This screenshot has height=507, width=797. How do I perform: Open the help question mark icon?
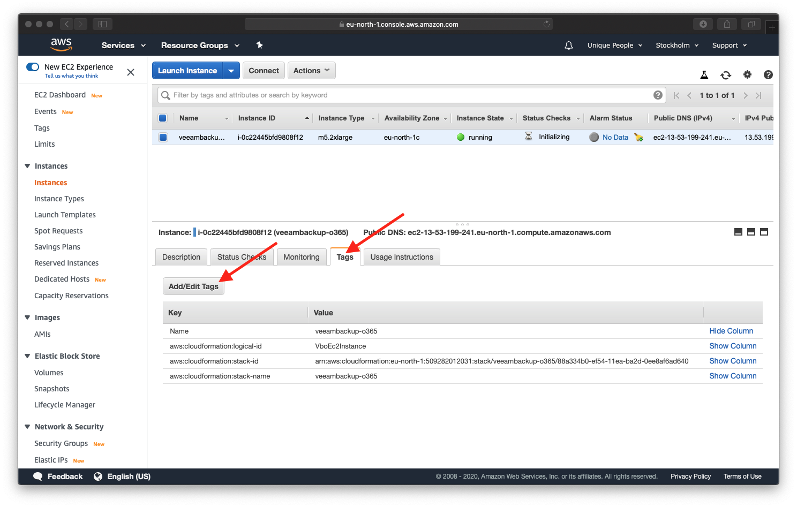coord(768,75)
